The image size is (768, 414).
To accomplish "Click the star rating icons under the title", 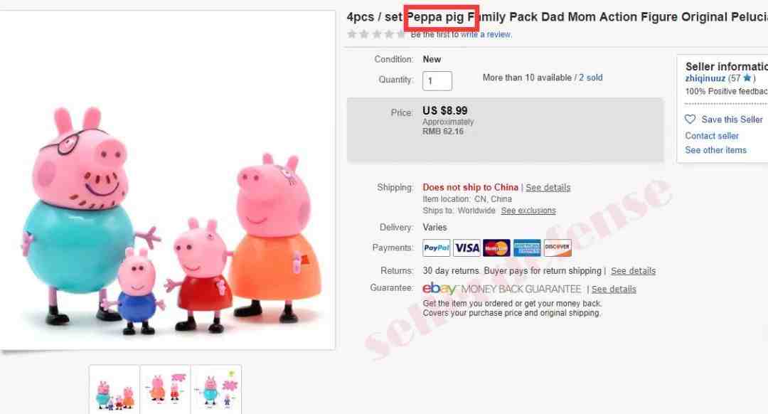I will click(376, 34).
